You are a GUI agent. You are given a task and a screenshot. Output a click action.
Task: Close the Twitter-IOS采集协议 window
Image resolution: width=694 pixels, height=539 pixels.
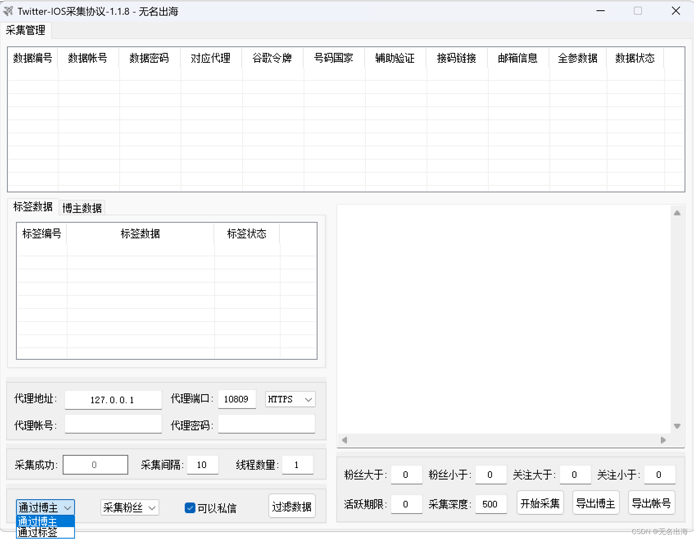[x=676, y=11]
